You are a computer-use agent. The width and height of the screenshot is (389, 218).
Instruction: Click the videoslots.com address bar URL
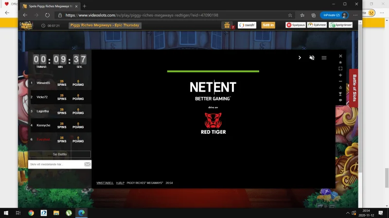[x=142, y=15]
